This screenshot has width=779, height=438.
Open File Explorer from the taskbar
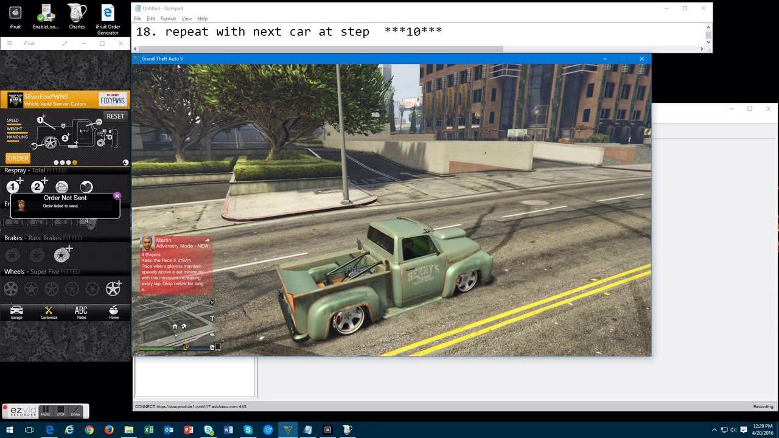(x=129, y=429)
